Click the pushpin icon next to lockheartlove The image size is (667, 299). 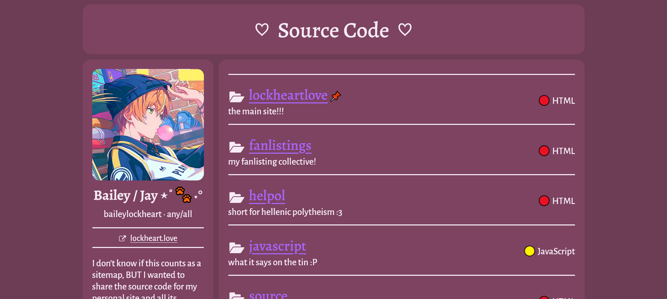pos(336,96)
